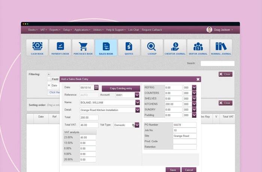Open the Vat Type dropdown

click(x=137, y=125)
